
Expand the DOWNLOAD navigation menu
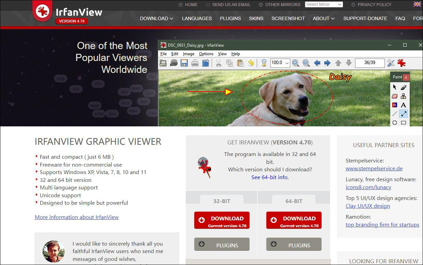[156, 18]
